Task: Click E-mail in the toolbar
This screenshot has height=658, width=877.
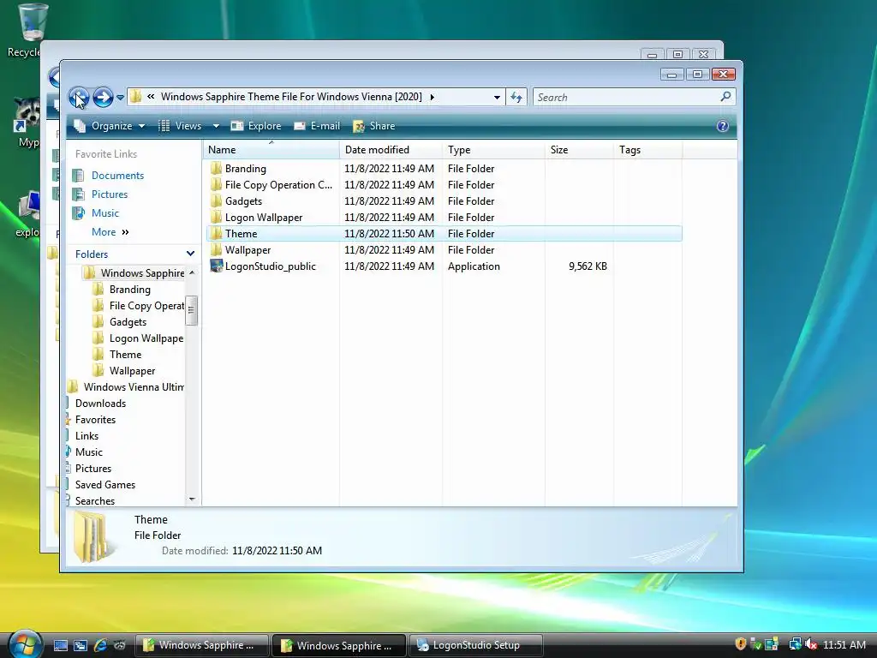Action: [x=317, y=126]
